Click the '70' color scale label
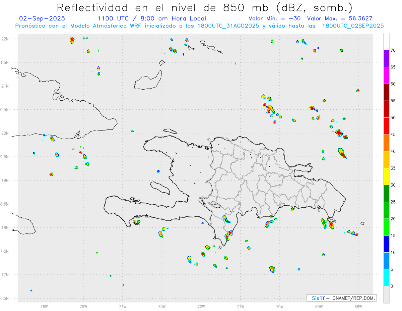Viewport: 402px width, 311px height. click(393, 50)
